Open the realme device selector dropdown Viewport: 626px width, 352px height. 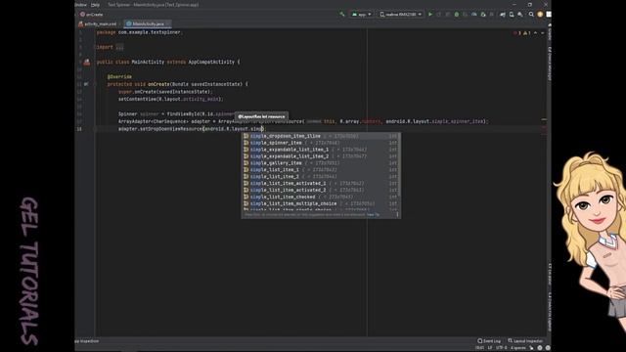(400, 15)
